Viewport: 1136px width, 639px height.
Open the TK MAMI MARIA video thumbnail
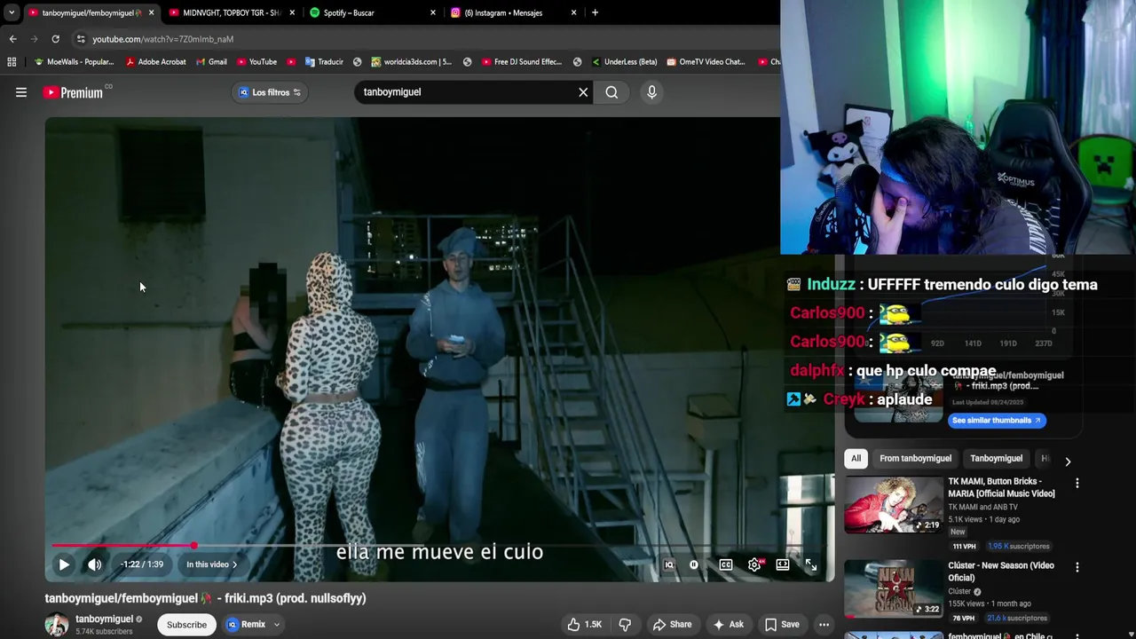coord(894,505)
